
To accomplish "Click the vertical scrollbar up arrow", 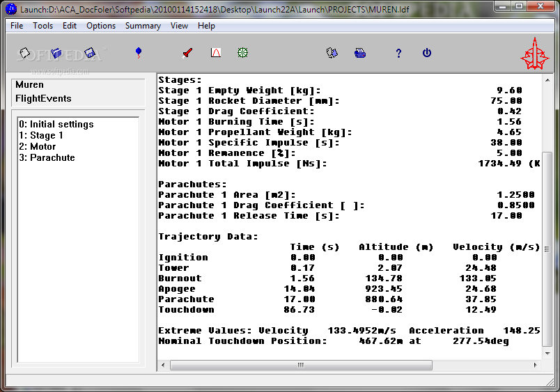I will [x=547, y=79].
